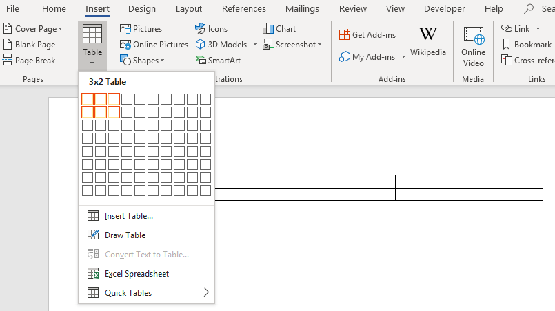Open the Help tab
The width and height of the screenshot is (555, 311).
[494, 8]
